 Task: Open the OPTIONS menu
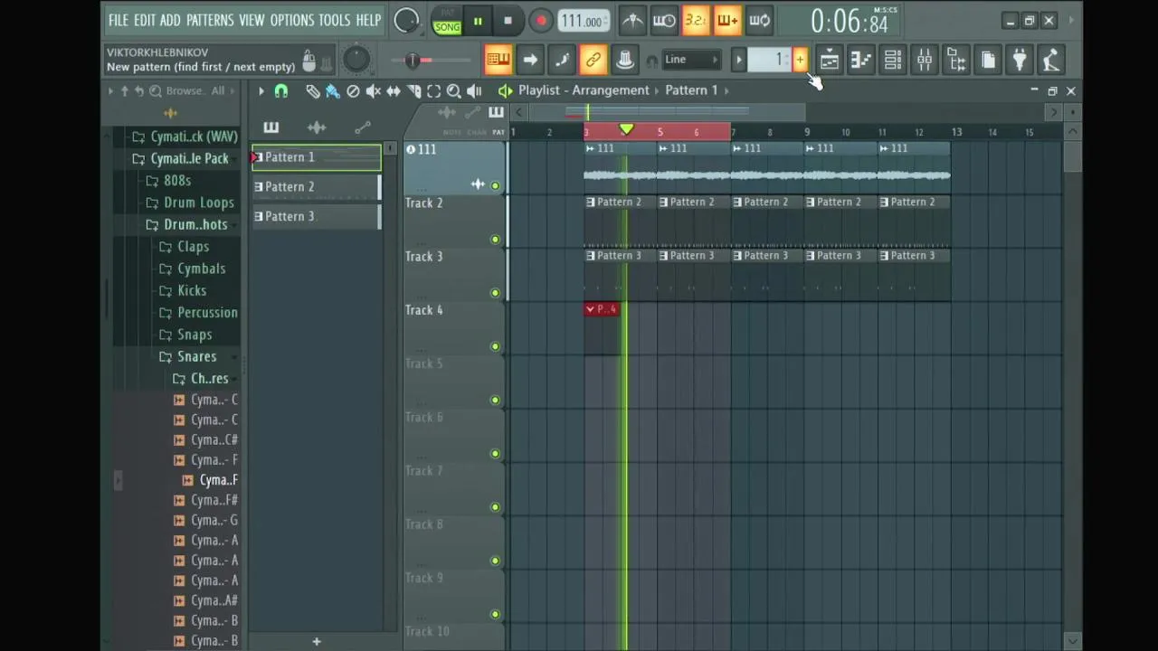coord(291,20)
